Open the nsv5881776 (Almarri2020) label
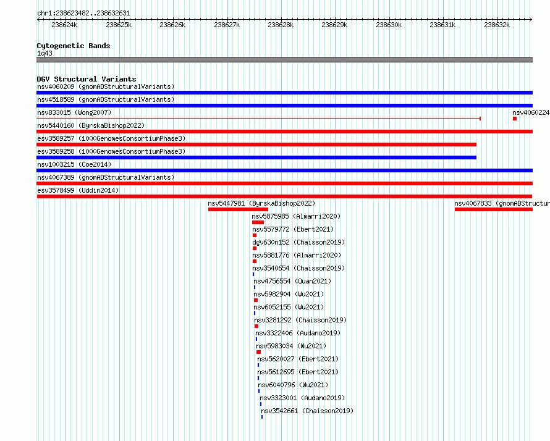550x441 pixels. (x=297, y=255)
